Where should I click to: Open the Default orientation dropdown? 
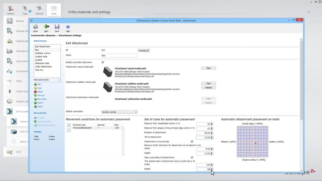[119, 112]
